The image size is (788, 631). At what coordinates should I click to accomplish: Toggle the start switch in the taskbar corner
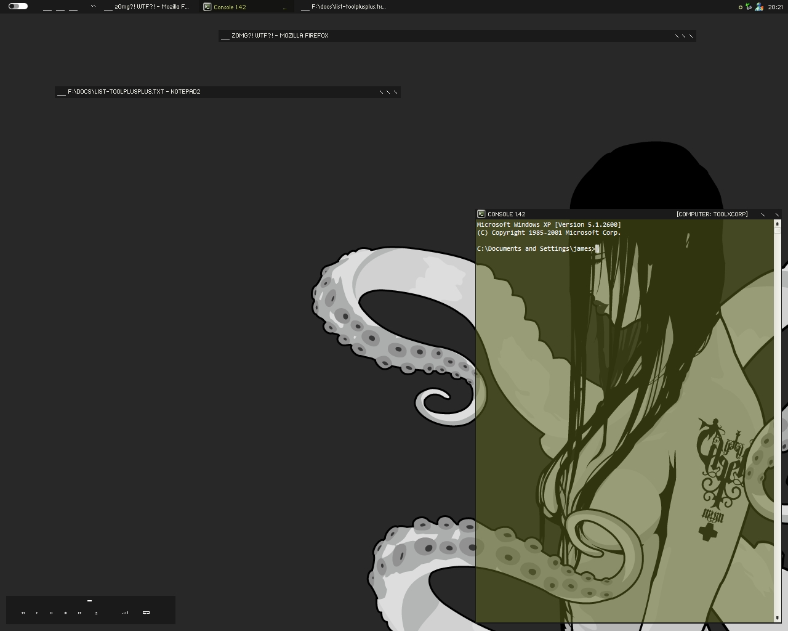coord(18,6)
